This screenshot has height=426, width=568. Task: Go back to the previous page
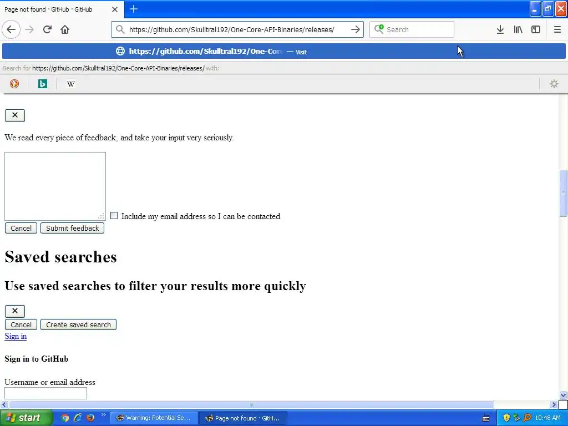[x=11, y=30]
